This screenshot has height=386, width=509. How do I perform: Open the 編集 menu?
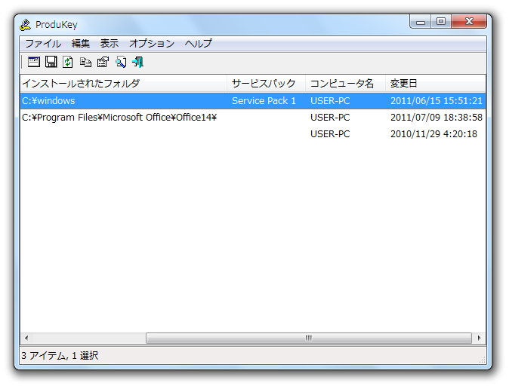[81, 44]
